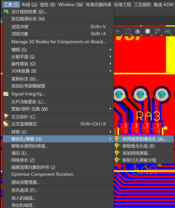Click the Signal Integrity icon
175x208 pixels.
click(6, 94)
